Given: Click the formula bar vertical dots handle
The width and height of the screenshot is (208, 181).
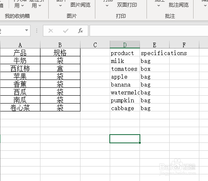Looking at the screenshot, I should tap(37, 31).
